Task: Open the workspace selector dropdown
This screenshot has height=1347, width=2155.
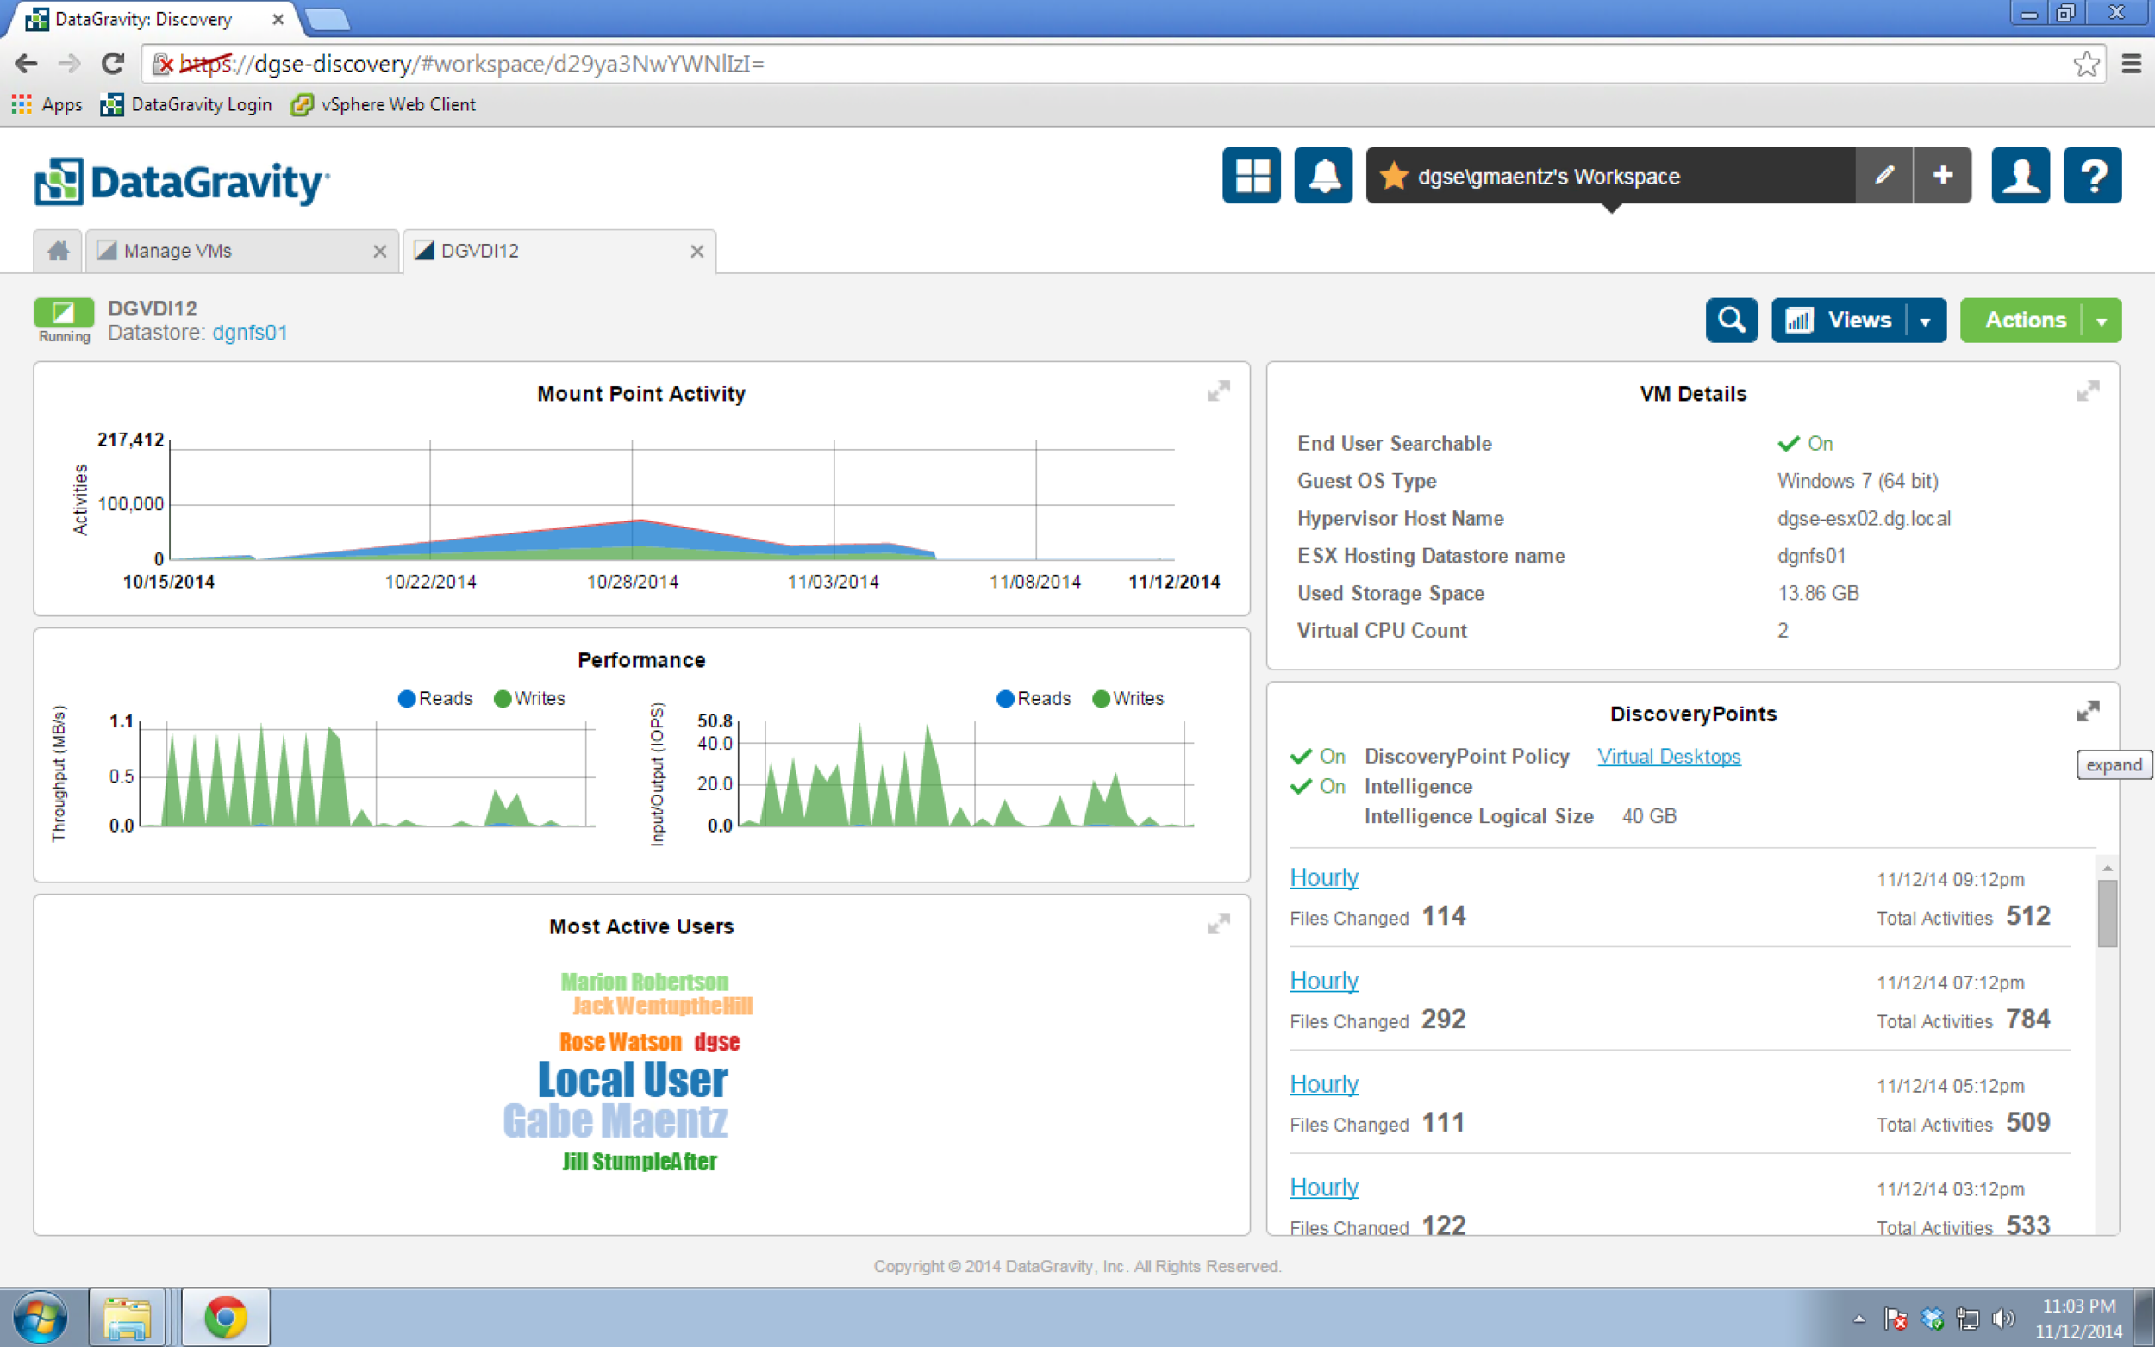Action: point(1611,176)
